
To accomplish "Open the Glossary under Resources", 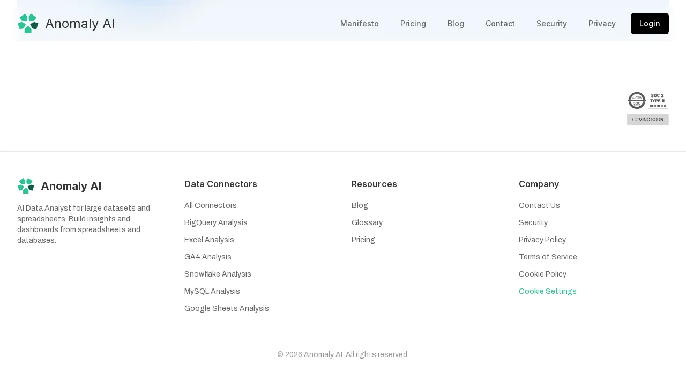I will click(367, 222).
